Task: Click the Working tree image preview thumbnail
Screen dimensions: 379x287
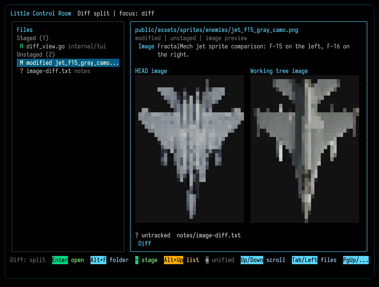Action: click(x=305, y=149)
